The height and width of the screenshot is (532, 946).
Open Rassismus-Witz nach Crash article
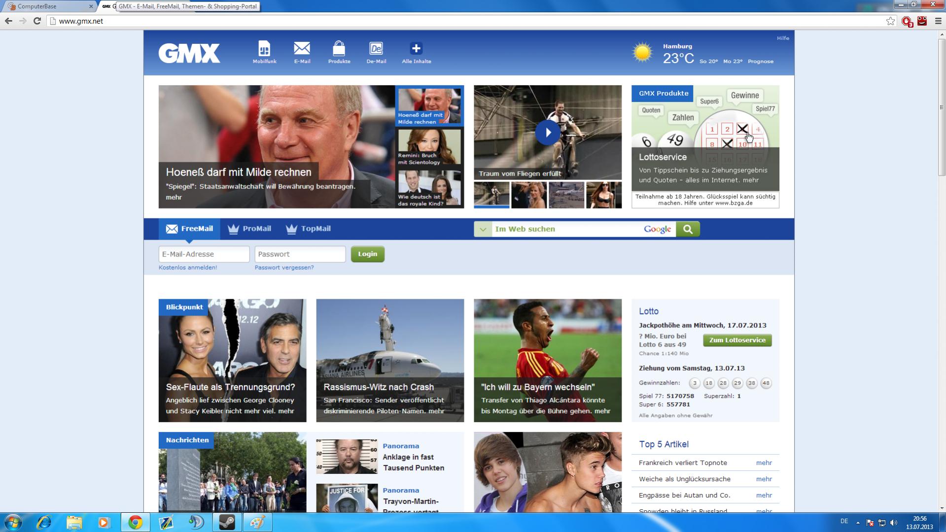pos(390,360)
